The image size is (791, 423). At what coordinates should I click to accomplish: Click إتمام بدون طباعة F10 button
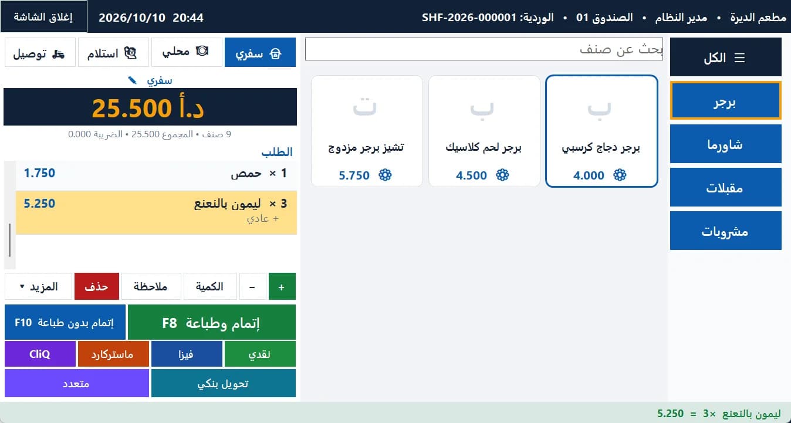point(65,322)
